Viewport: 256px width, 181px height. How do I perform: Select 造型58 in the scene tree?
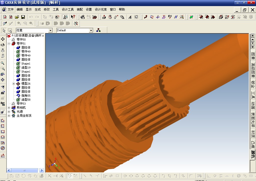point(26,100)
